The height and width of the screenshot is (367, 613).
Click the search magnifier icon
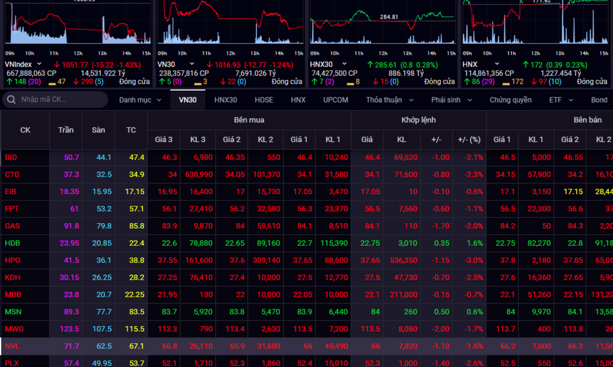[11, 100]
